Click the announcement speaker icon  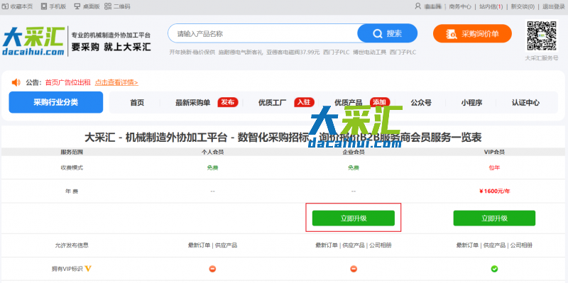click(x=16, y=82)
